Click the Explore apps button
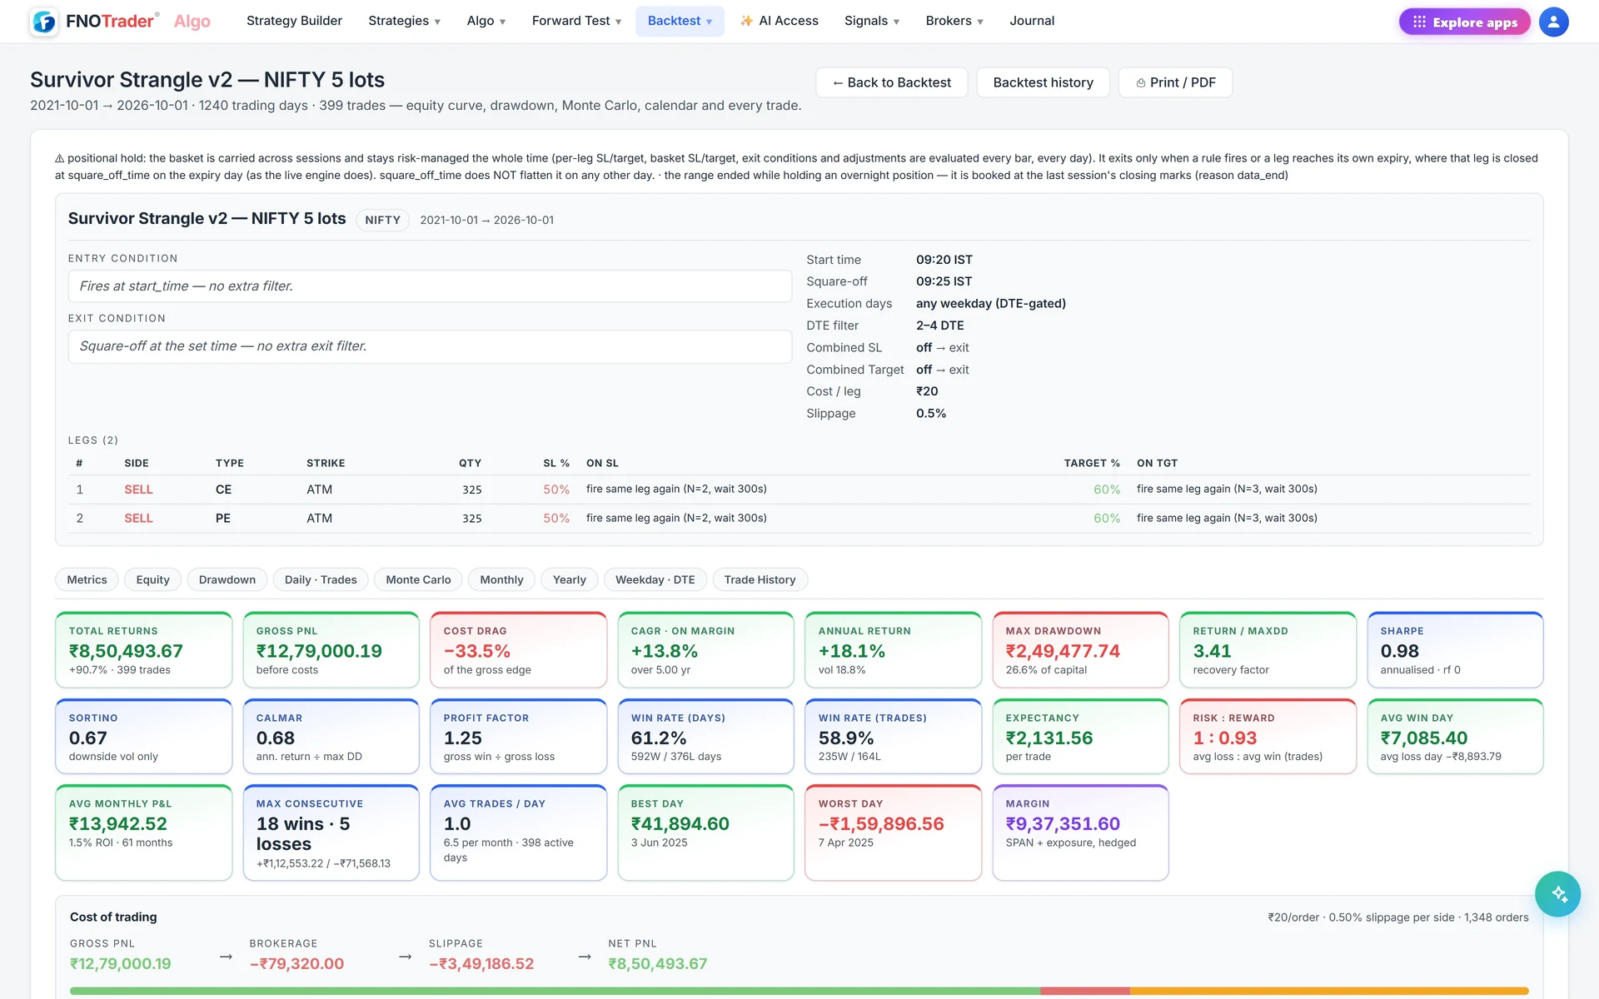The height and width of the screenshot is (999, 1599). [x=1465, y=22]
